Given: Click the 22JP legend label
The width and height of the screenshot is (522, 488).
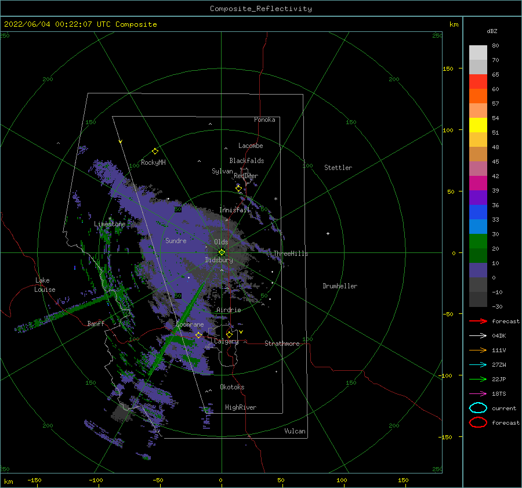Looking at the screenshot, I should pyautogui.click(x=499, y=379).
